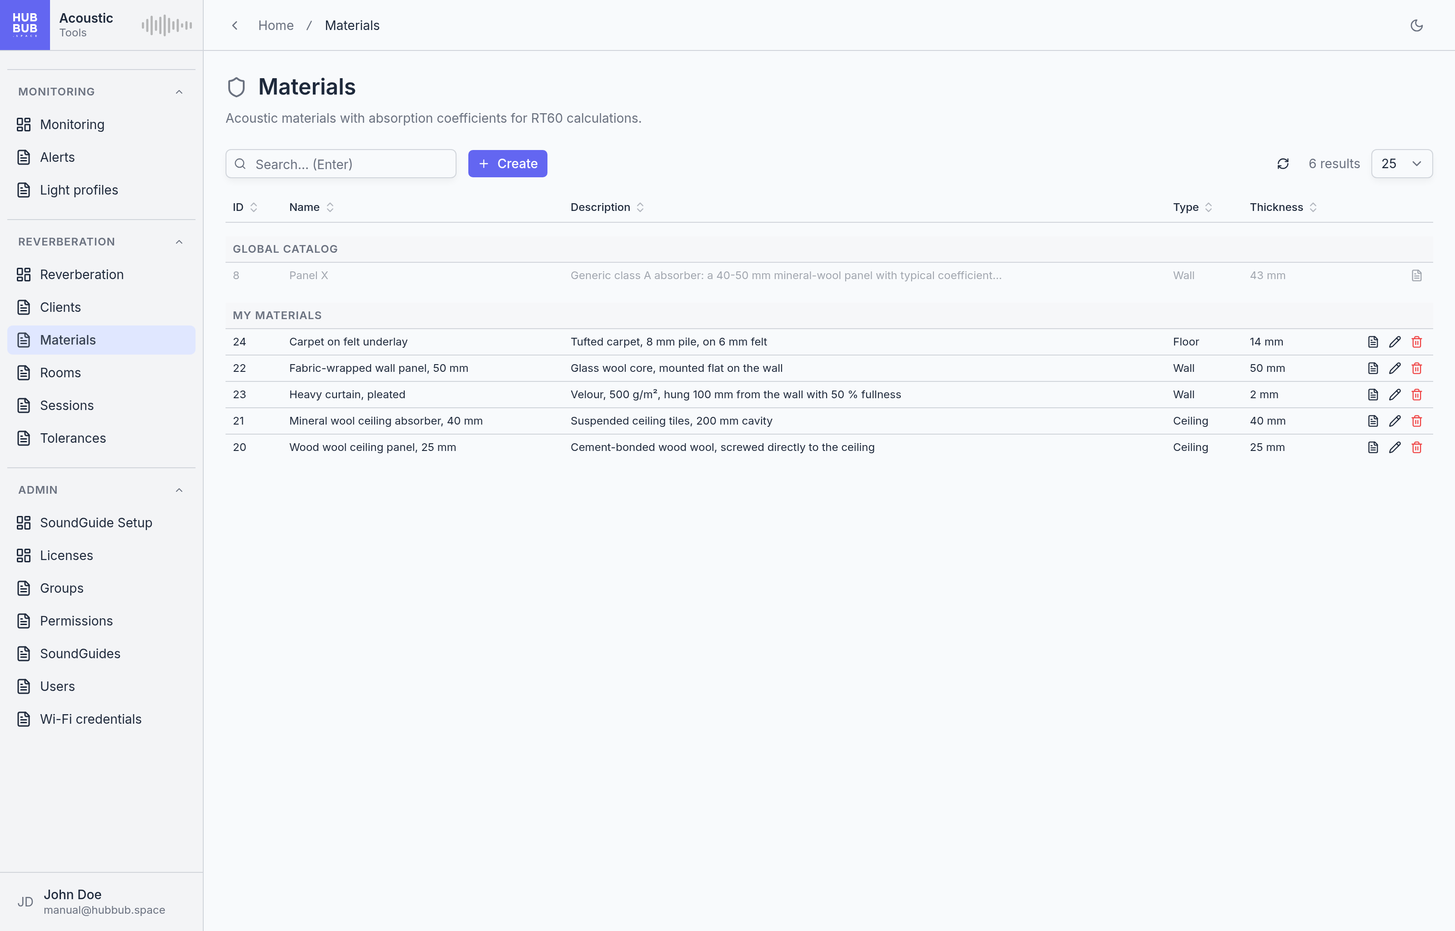View details of Fabric-wrapped wall panel
1455x931 pixels.
[x=1373, y=368]
